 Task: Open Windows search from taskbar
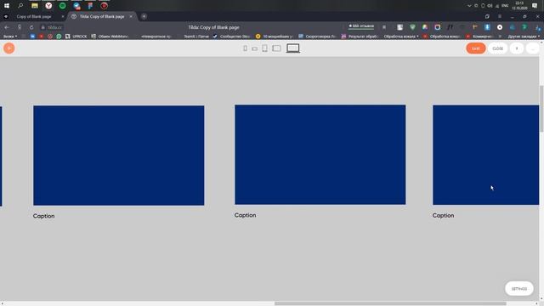tap(20, 6)
